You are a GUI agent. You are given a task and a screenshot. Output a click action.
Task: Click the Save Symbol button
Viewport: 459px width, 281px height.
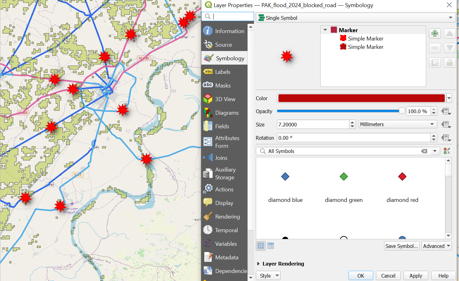pyautogui.click(x=401, y=246)
